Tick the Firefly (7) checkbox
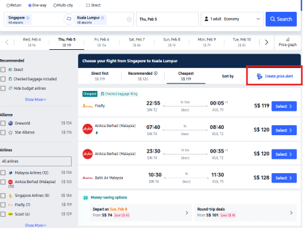The image size is (303, 228). 3,205
